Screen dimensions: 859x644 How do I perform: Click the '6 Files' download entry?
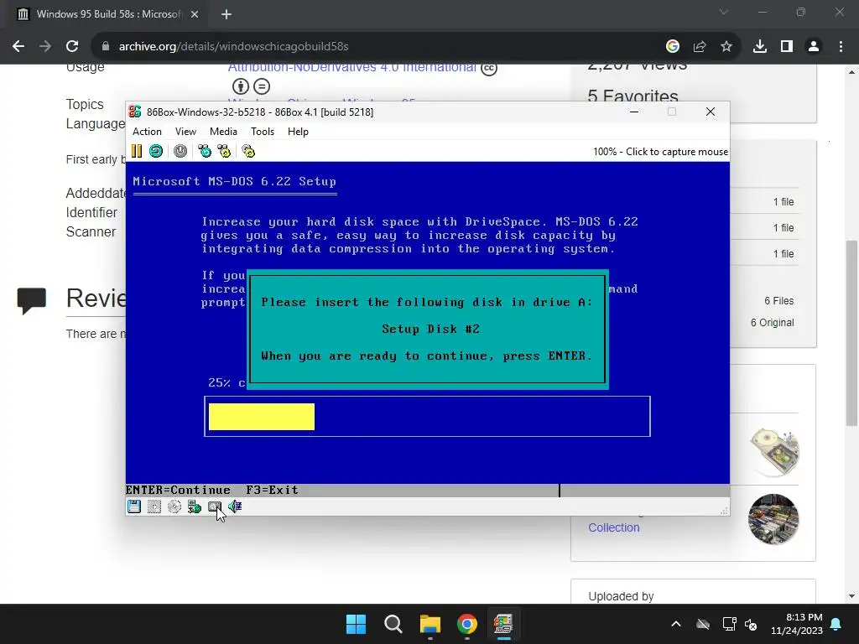pos(778,301)
